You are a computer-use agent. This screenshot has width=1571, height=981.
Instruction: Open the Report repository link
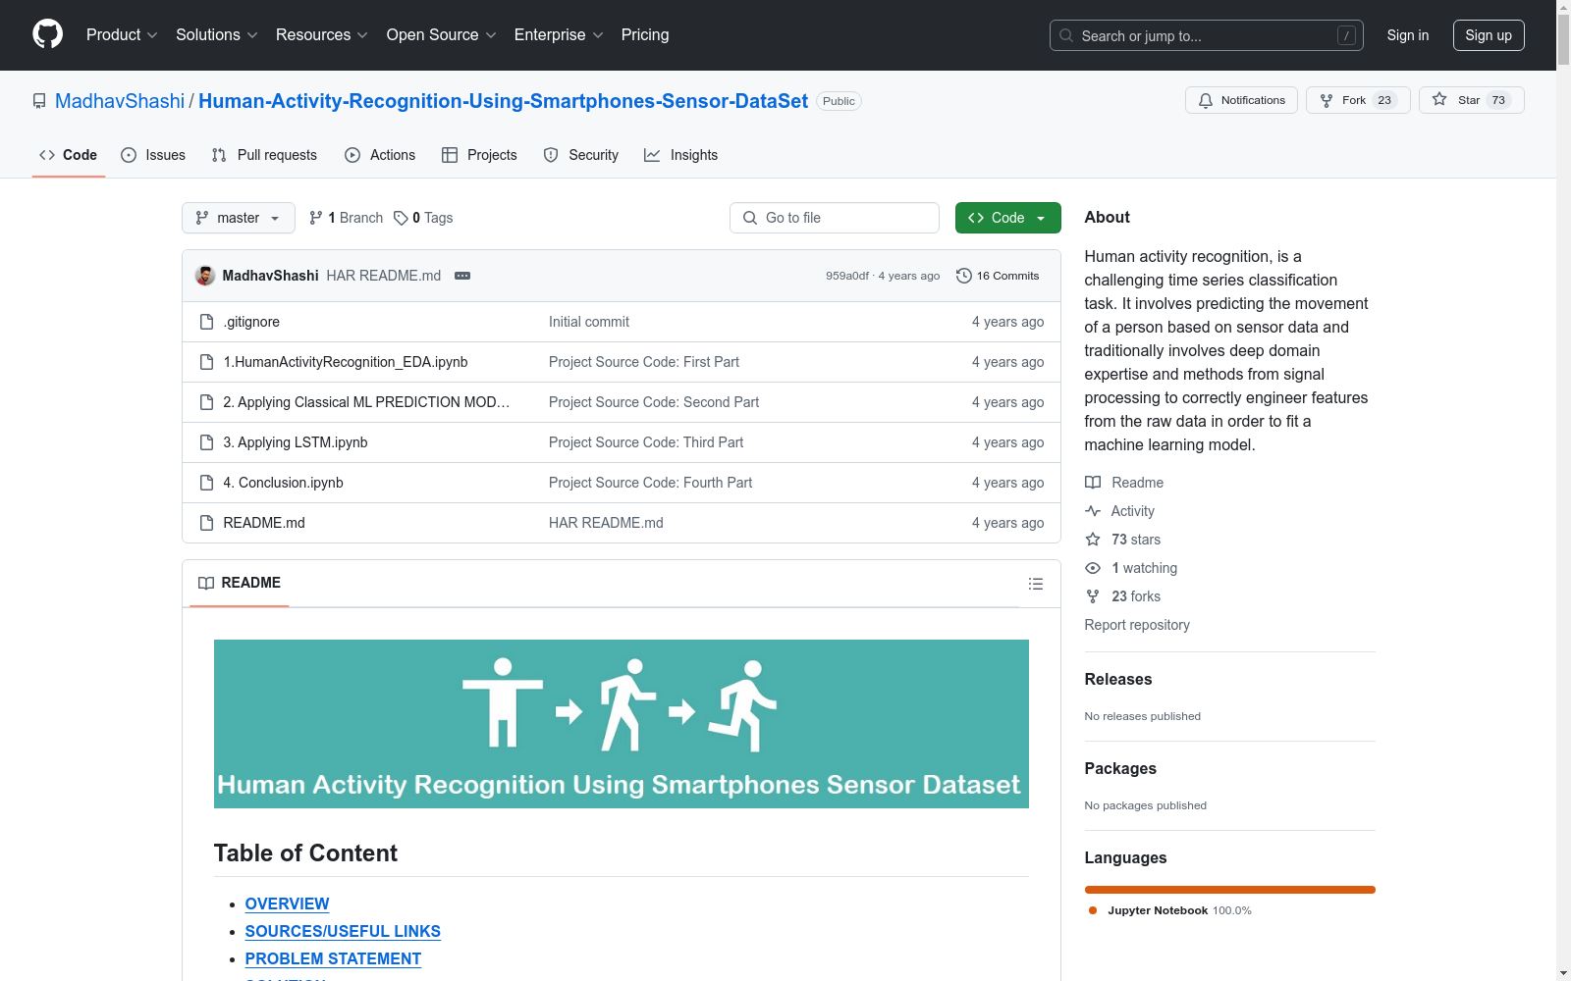coord(1137,625)
